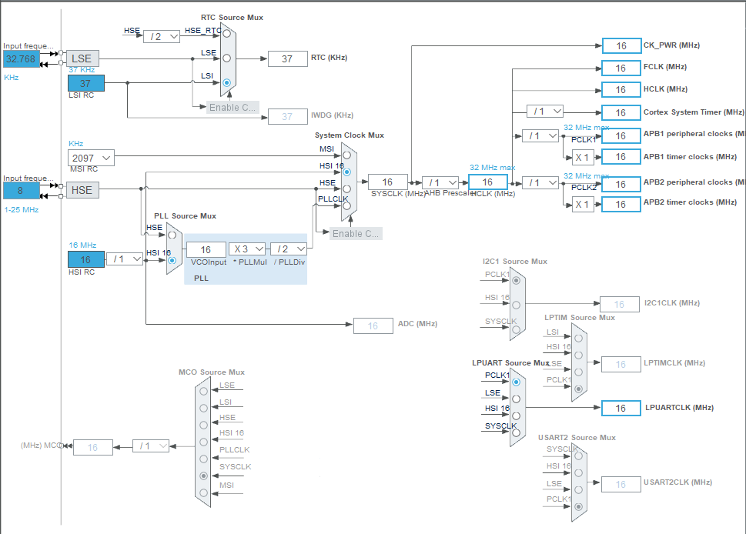Screen dimensions: 746x534
Task: Open the HSE RTC /2 divider dropdown
Action: pos(162,37)
